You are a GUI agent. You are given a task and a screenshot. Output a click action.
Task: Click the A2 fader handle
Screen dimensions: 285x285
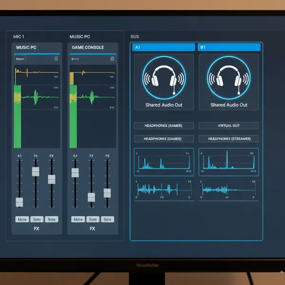pyautogui.click(x=75, y=173)
